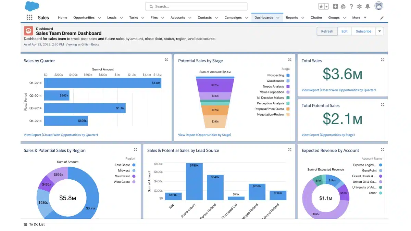This screenshot has height=231, width=411.
Task: Click the help question mark icon
Action: (351, 7)
